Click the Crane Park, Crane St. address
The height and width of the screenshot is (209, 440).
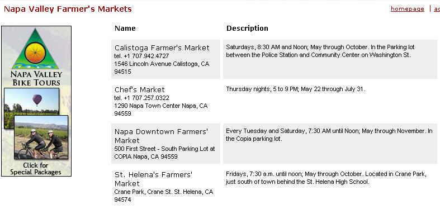[164, 196]
